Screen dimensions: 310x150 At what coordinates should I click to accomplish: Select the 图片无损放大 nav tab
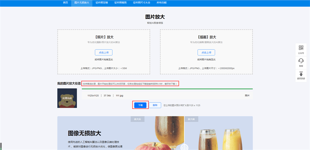click(x=82, y=3)
